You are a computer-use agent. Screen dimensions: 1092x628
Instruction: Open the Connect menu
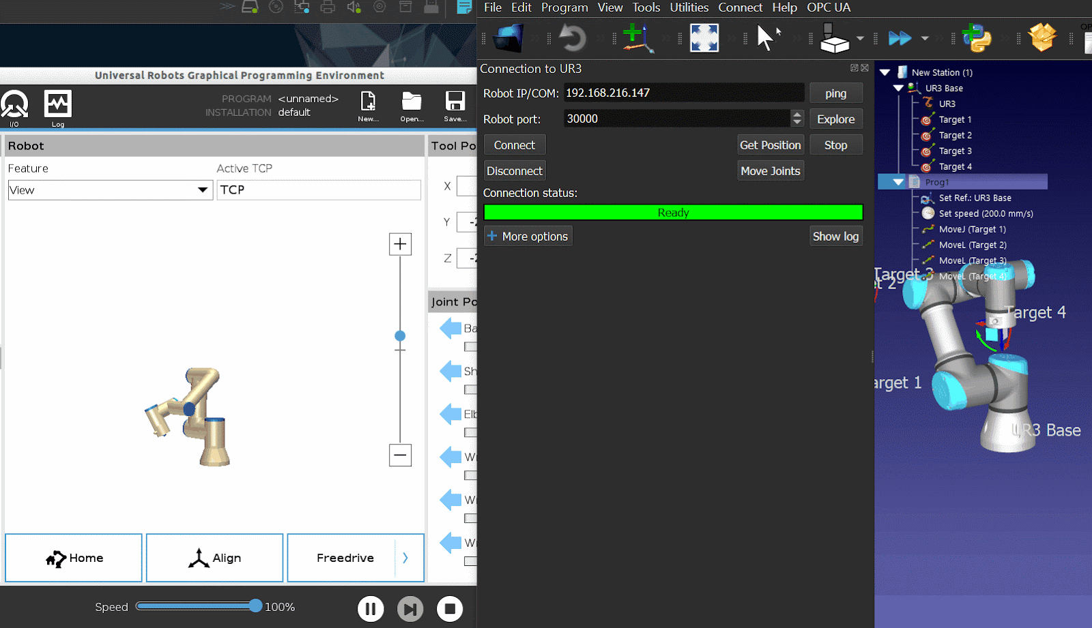point(740,8)
